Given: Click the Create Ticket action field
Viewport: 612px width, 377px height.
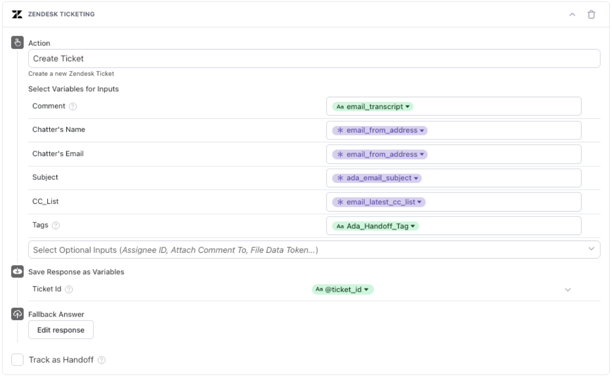Looking at the screenshot, I should point(314,58).
